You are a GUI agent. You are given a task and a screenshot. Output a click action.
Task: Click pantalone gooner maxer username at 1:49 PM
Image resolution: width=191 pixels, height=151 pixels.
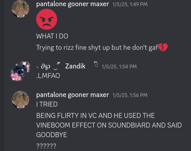coord(73,4)
